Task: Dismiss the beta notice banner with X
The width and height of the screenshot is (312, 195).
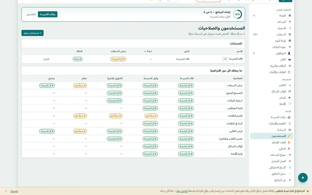Action: pyautogui.click(x=6, y=191)
